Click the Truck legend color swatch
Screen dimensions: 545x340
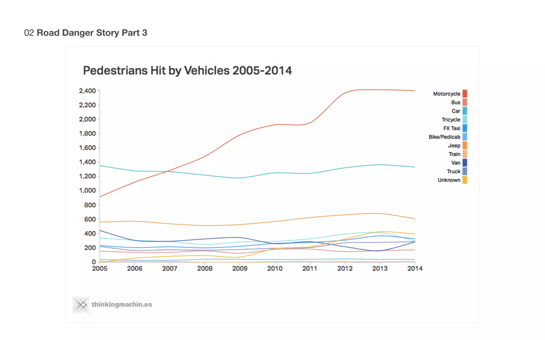(465, 171)
